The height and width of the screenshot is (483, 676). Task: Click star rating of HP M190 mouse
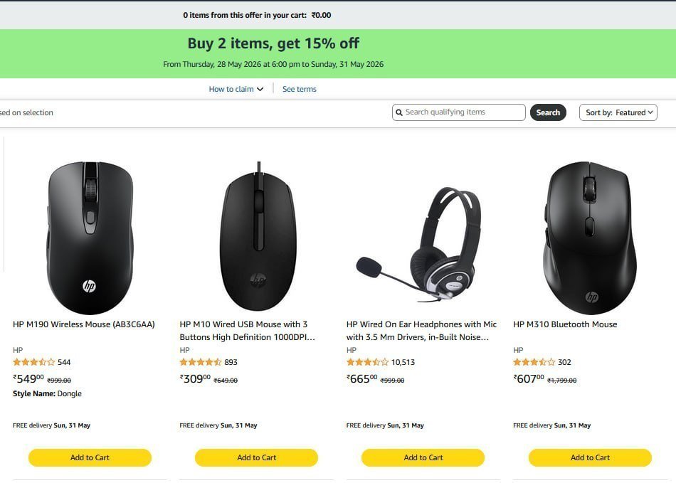coord(34,362)
